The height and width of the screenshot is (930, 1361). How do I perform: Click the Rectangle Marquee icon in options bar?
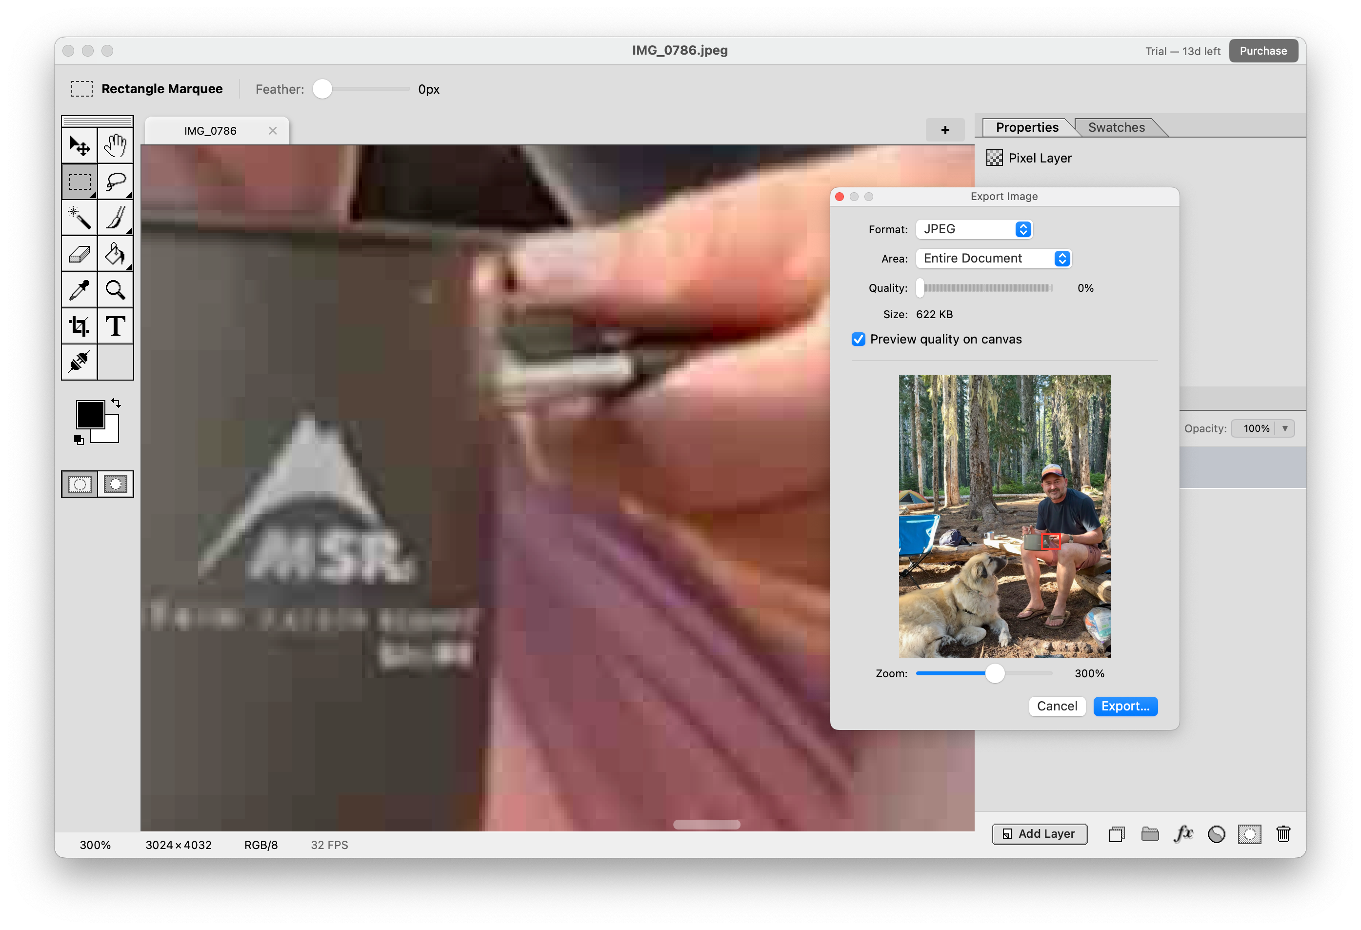point(82,89)
